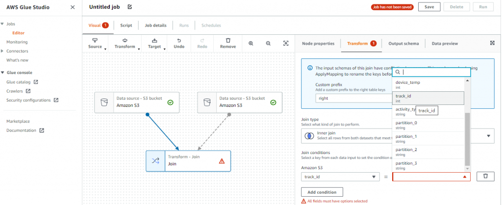This screenshot has height=205, width=502.
Task: Remove the selected node
Action: pos(228,43)
